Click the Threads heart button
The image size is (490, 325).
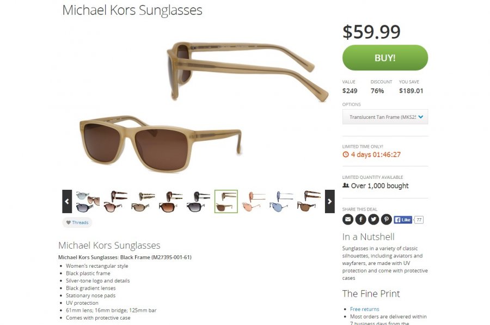pyautogui.click(x=77, y=222)
